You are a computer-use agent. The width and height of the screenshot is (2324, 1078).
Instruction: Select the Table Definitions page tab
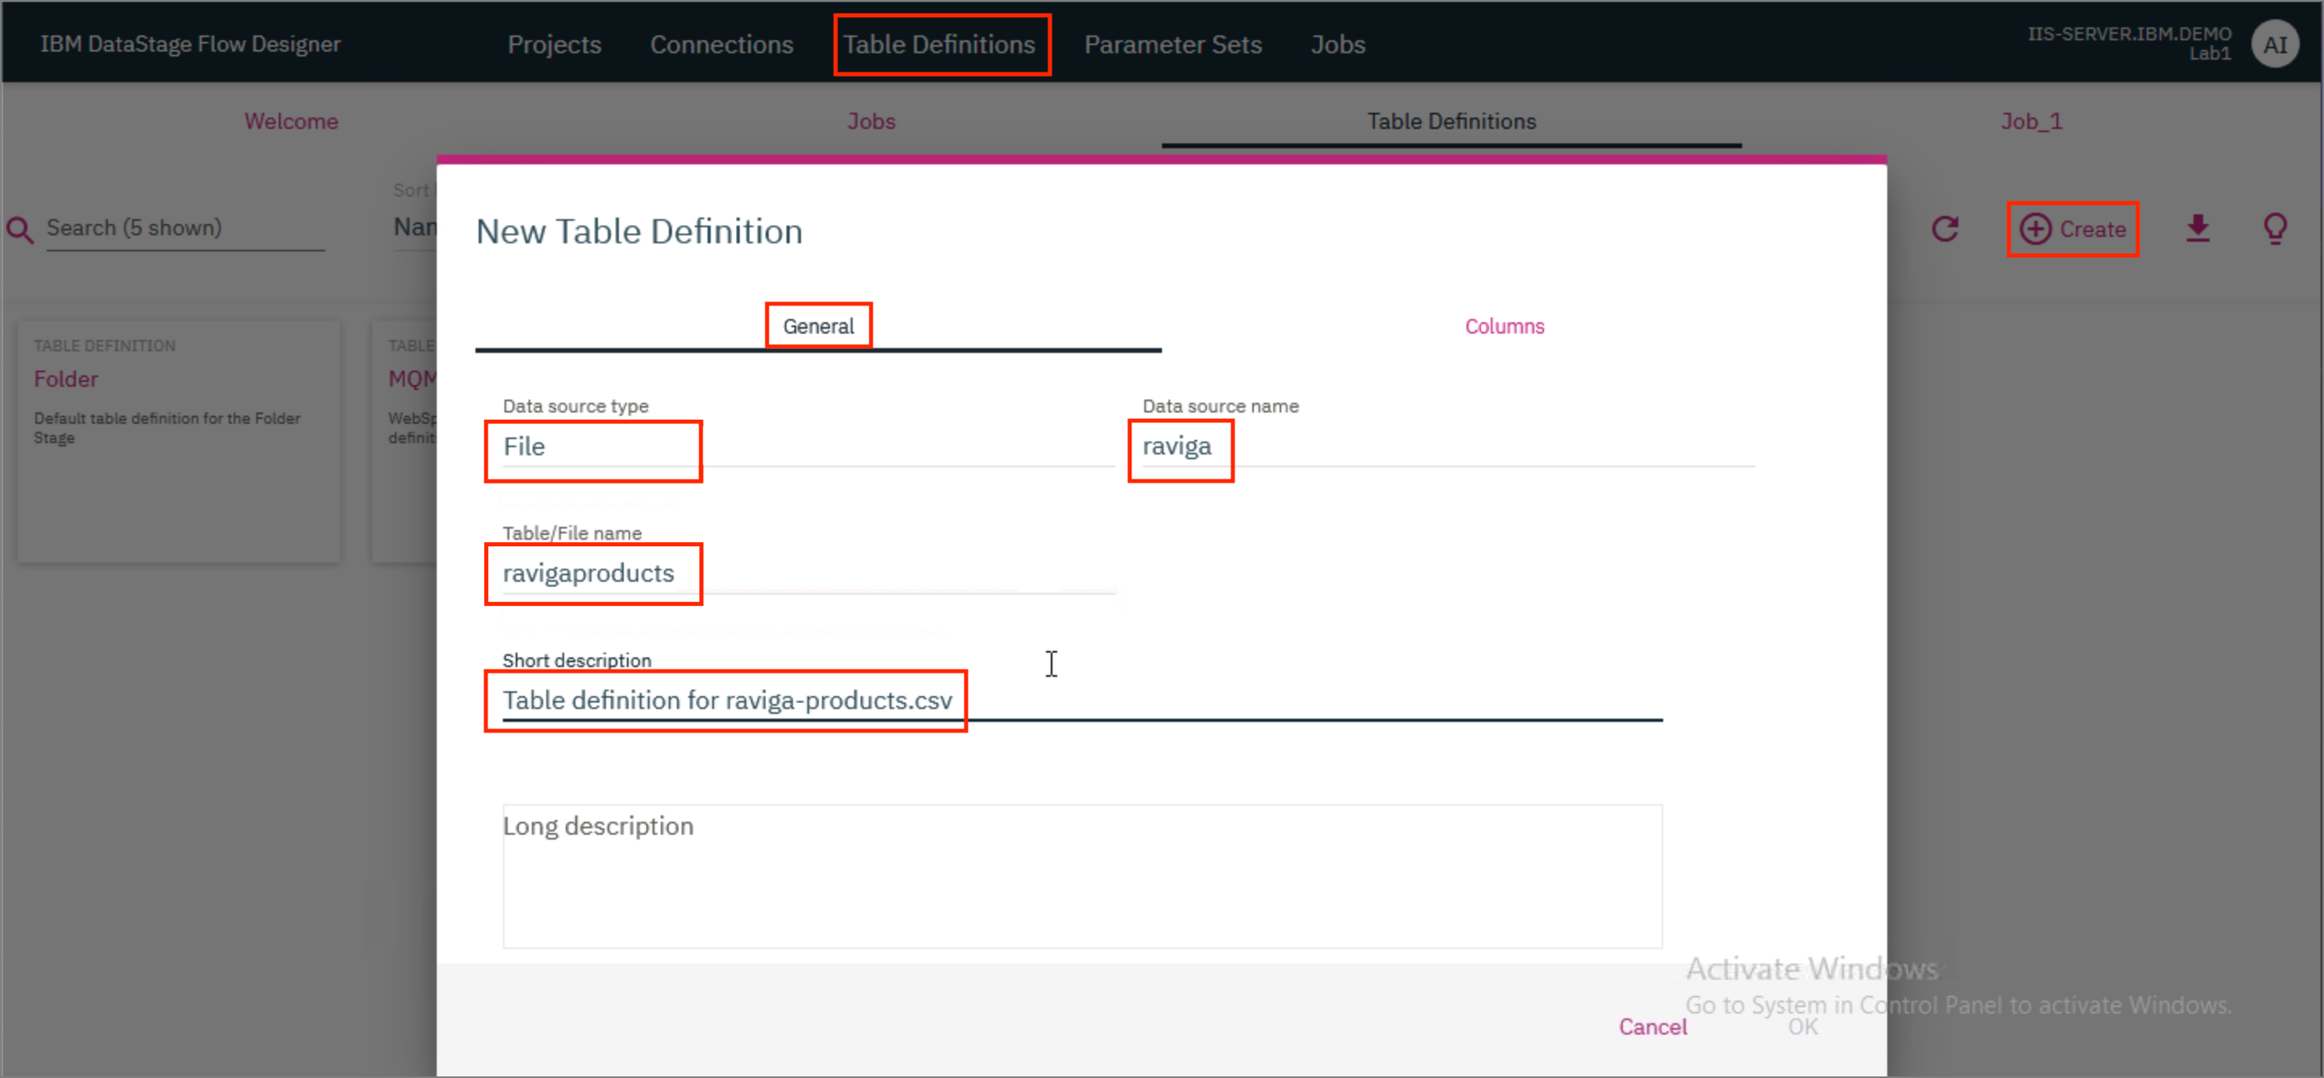point(1450,121)
